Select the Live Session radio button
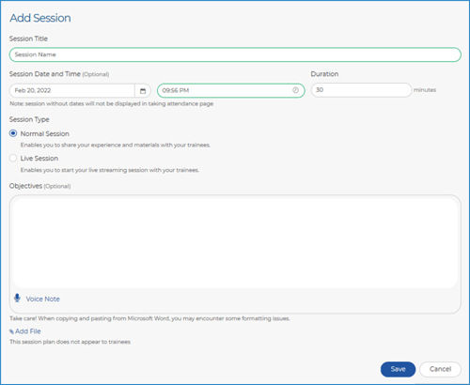The height and width of the screenshot is (385, 470). coord(13,158)
